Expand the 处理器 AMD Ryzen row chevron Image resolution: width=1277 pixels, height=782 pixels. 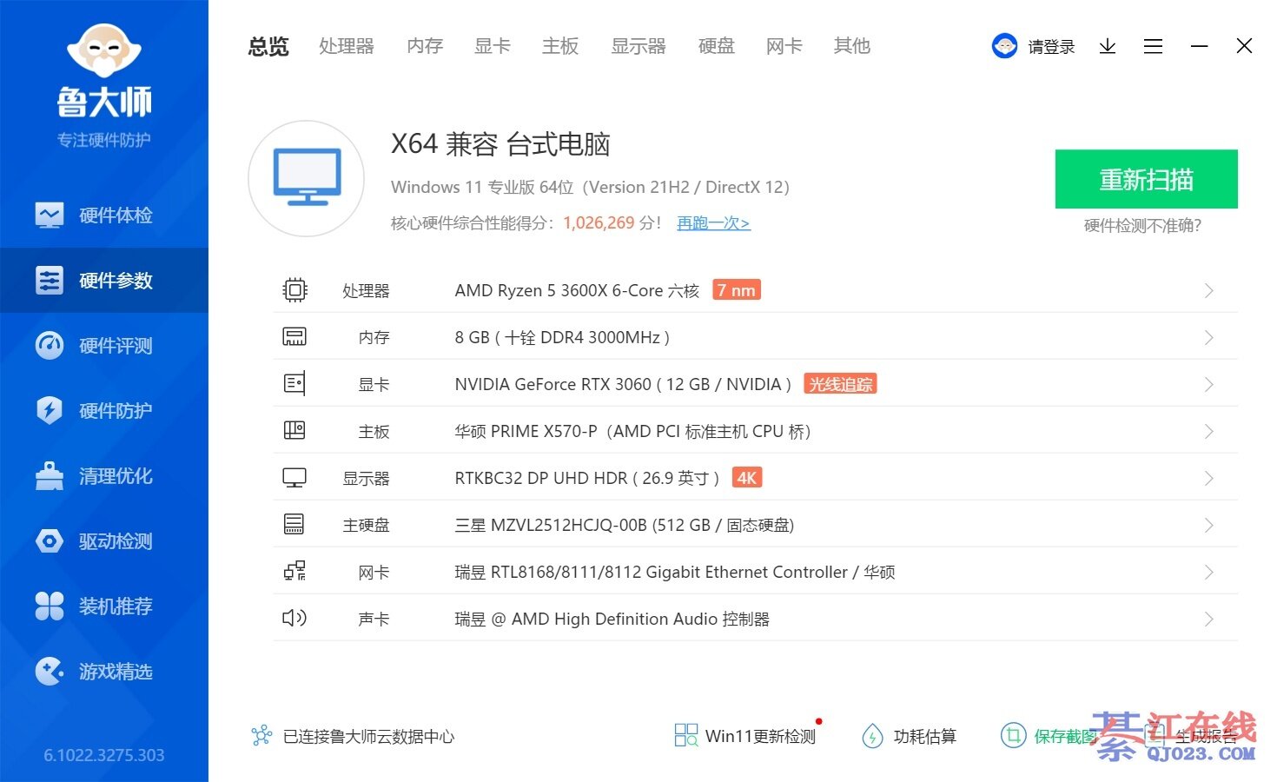(1208, 290)
